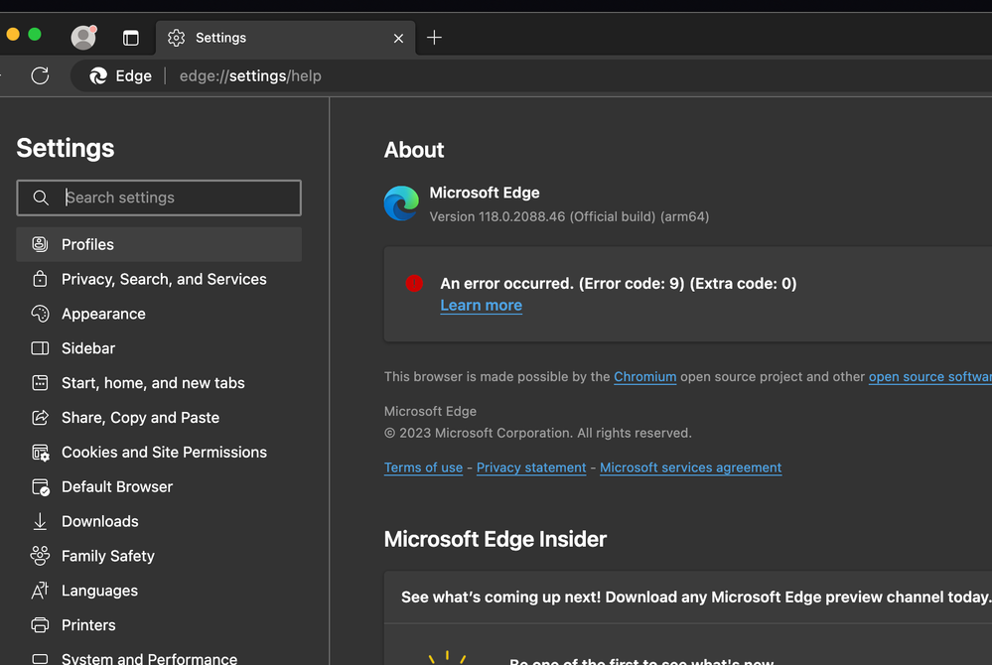Click the Downloads arrow icon

40,521
